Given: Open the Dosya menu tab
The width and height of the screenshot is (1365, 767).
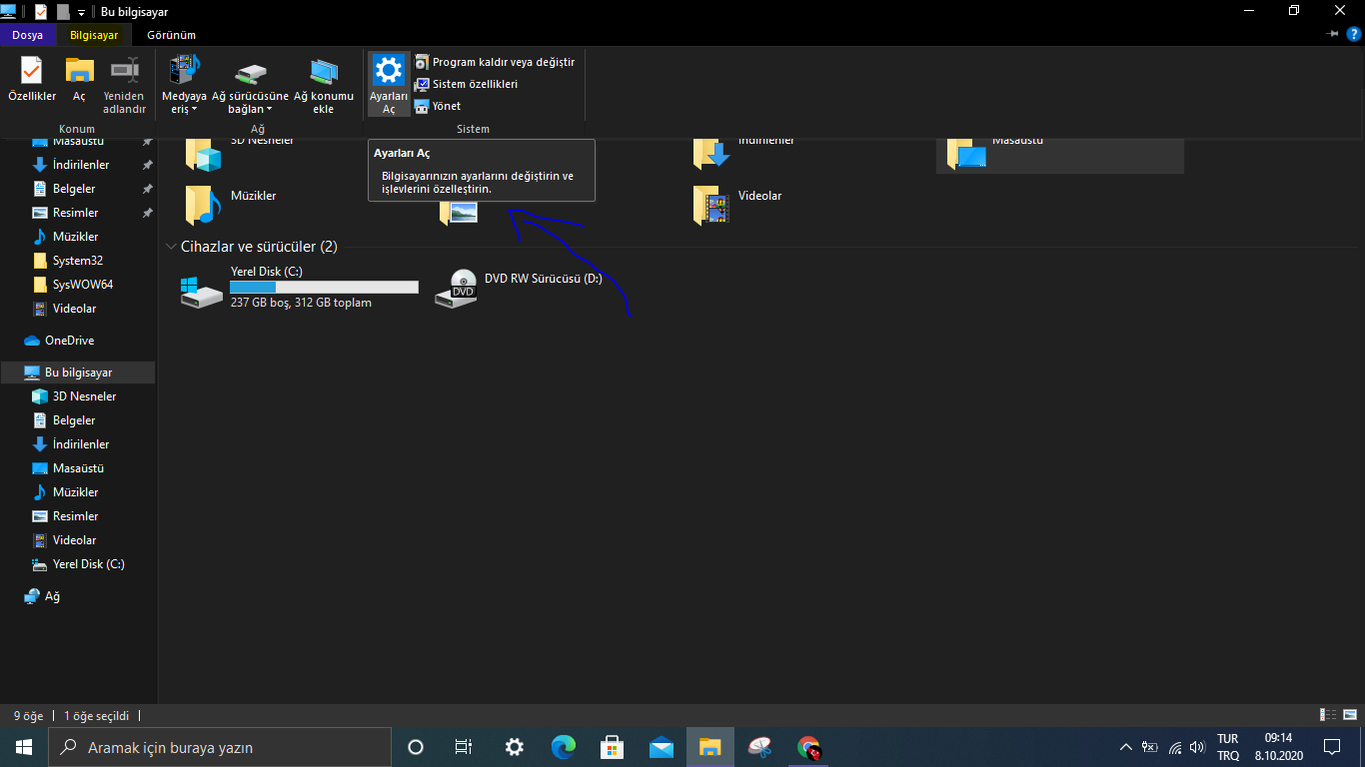Looking at the screenshot, I should [27, 35].
